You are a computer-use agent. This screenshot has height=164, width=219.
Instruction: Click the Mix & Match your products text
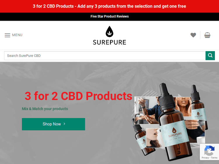click(45, 109)
